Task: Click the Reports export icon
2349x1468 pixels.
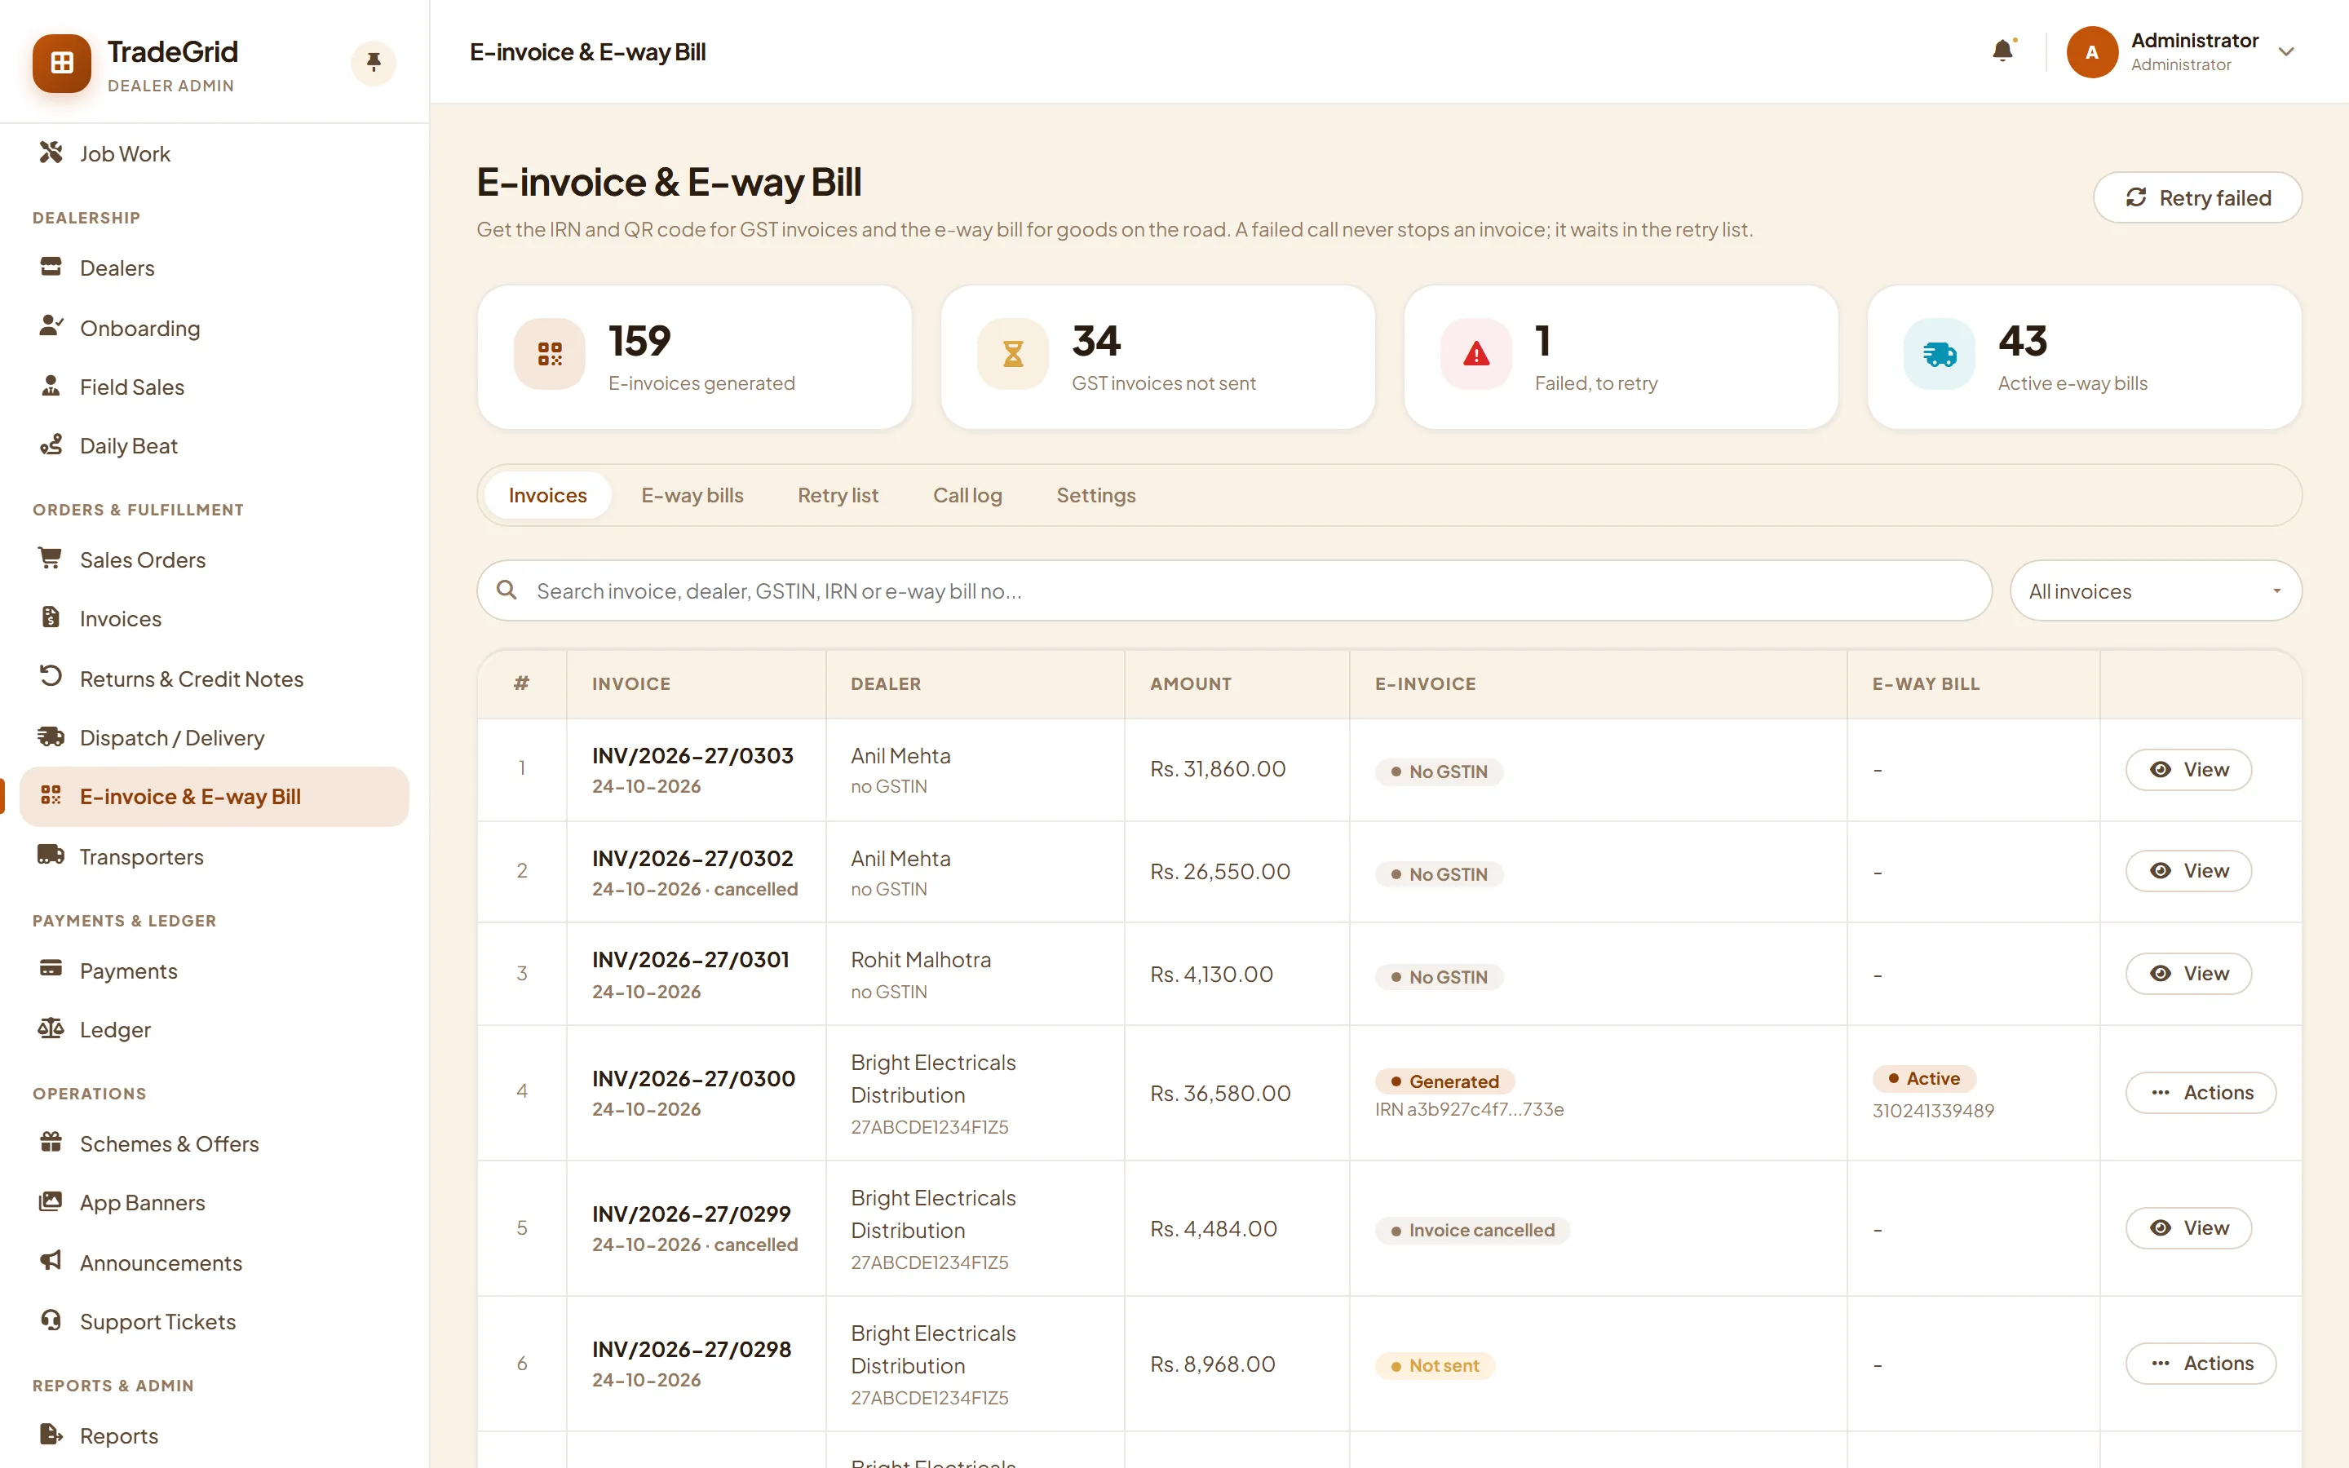Action: tap(51, 1434)
